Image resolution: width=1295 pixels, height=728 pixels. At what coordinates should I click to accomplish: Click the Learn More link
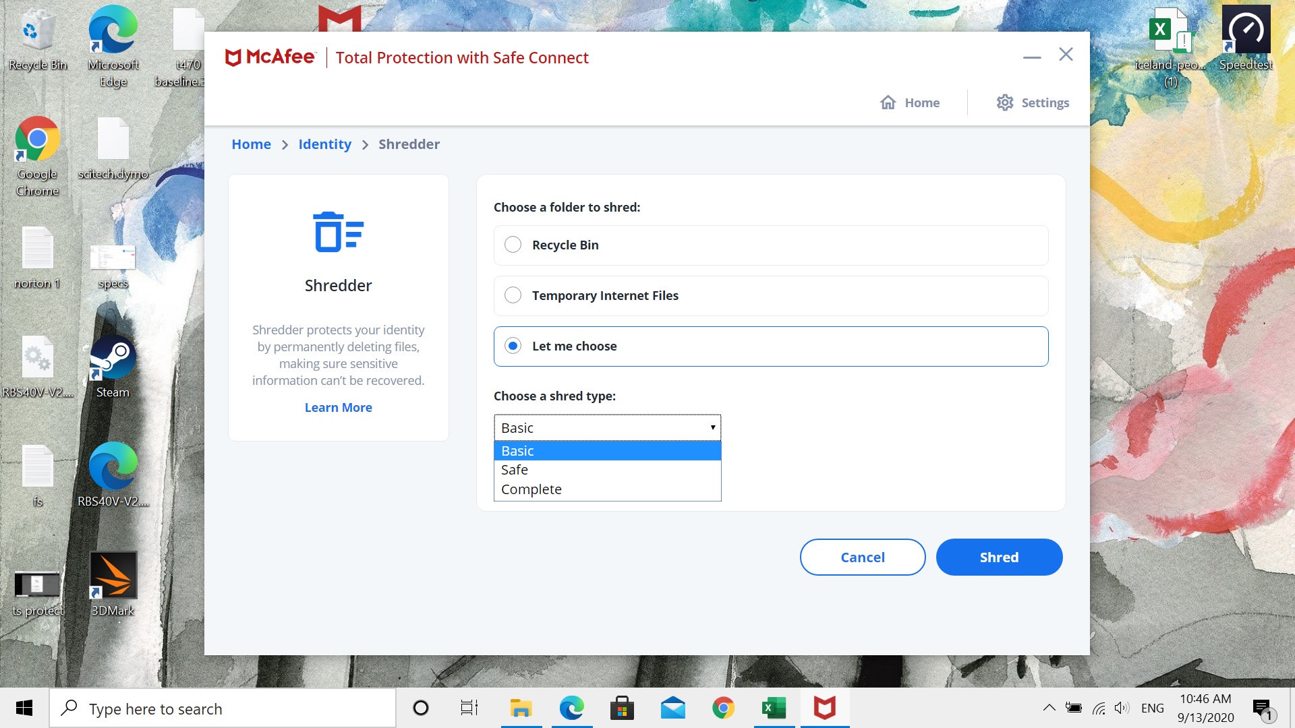(x=338, y=407)
